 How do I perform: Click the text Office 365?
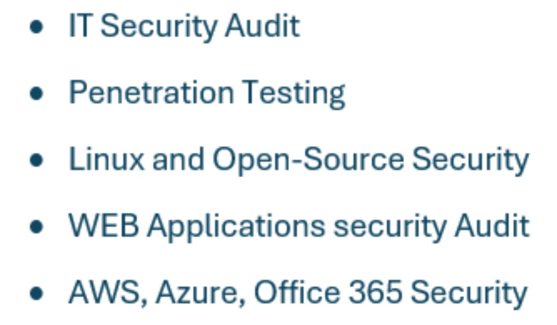(328, 292)
